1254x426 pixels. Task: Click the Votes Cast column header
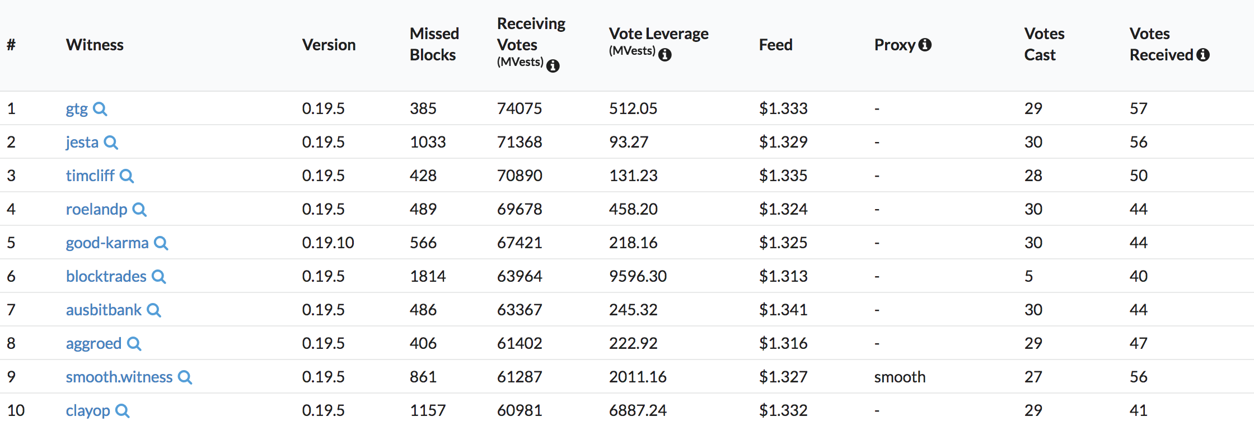[1044, 44]
